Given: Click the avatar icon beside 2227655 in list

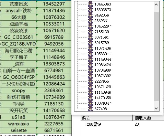Looking at the screenshot, I should (x=90, y=81).
